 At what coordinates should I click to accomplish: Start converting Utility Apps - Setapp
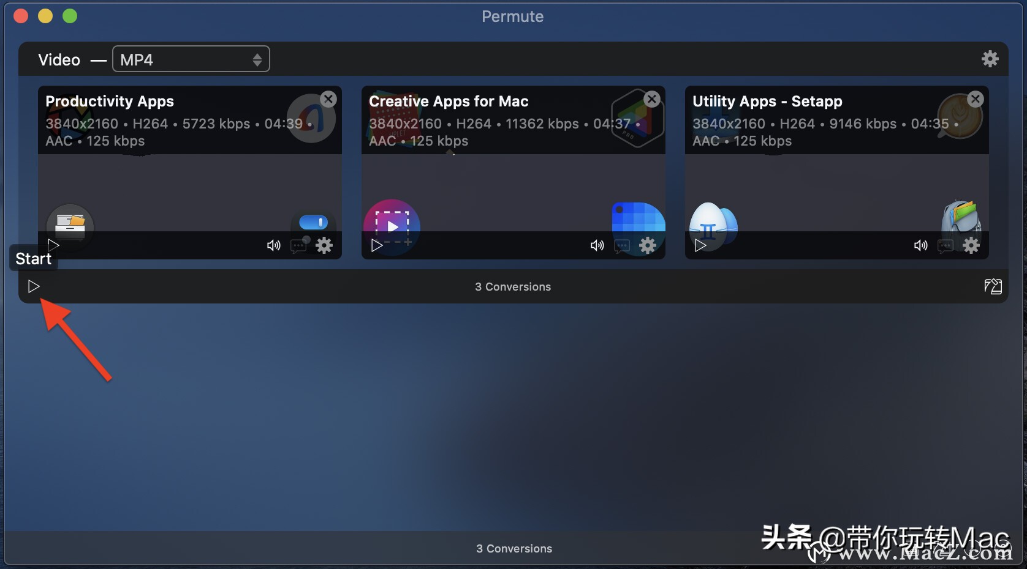pos(700,245)
